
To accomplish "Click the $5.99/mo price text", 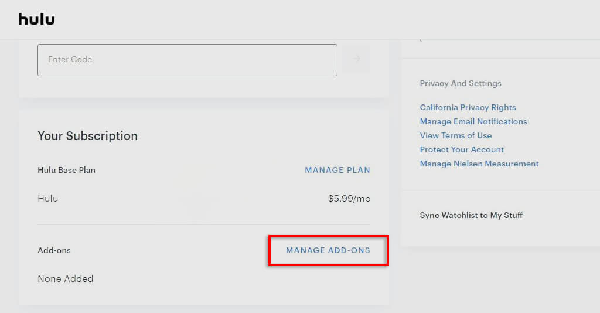I will [x=349, y=199].
